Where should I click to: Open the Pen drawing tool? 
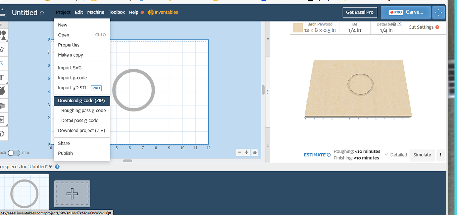[x=3, y=49]
